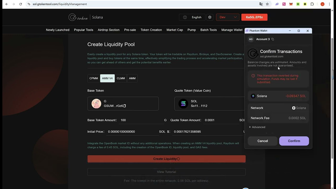Maximize the Phantom Wallet window
Viewport: 336px width, 189px height.
(299, 31)
